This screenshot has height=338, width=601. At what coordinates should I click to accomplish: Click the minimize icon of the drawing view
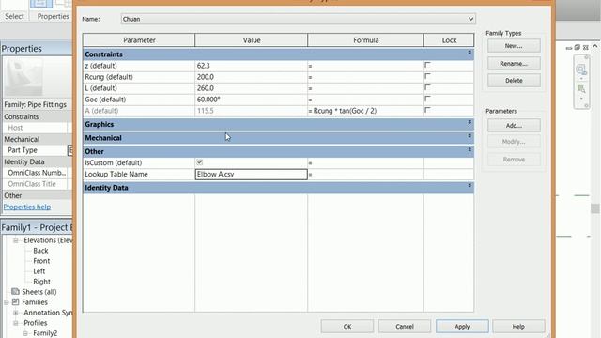(x=569, y=48)
